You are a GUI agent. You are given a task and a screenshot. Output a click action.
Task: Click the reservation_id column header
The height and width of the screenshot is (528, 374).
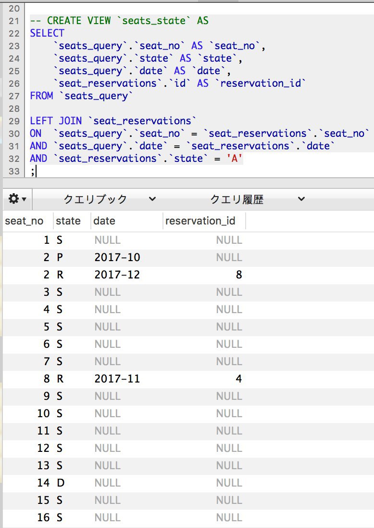point(200,221)
